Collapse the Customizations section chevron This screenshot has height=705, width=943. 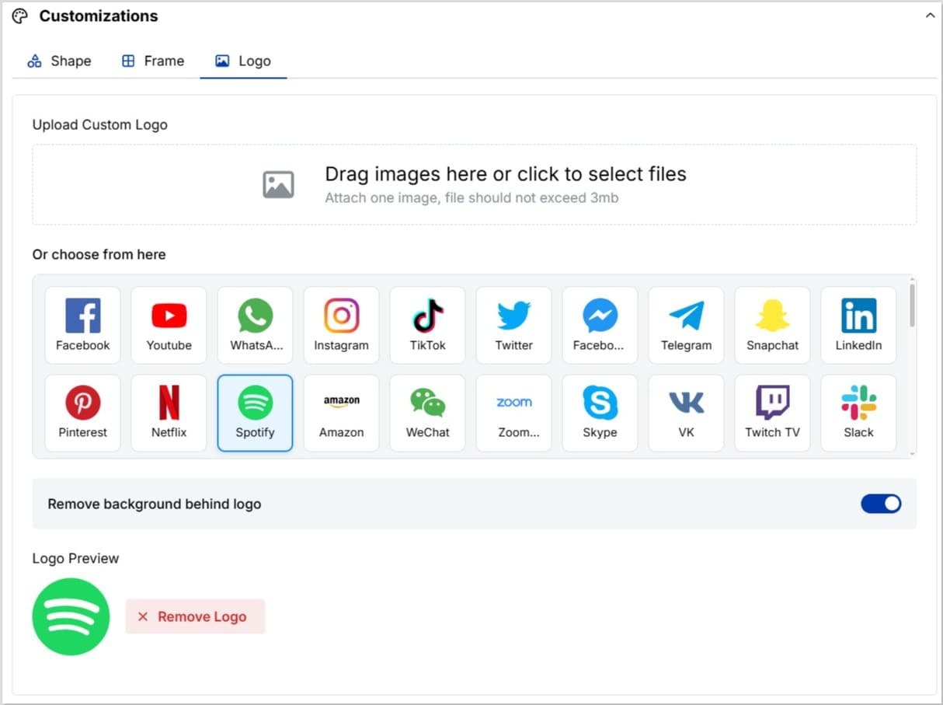click(930, 16)
